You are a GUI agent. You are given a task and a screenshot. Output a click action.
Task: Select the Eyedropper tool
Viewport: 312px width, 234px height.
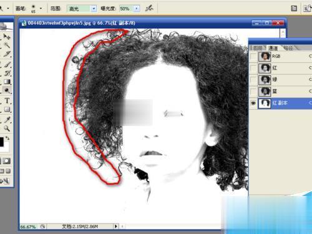[x=7, y=119]
